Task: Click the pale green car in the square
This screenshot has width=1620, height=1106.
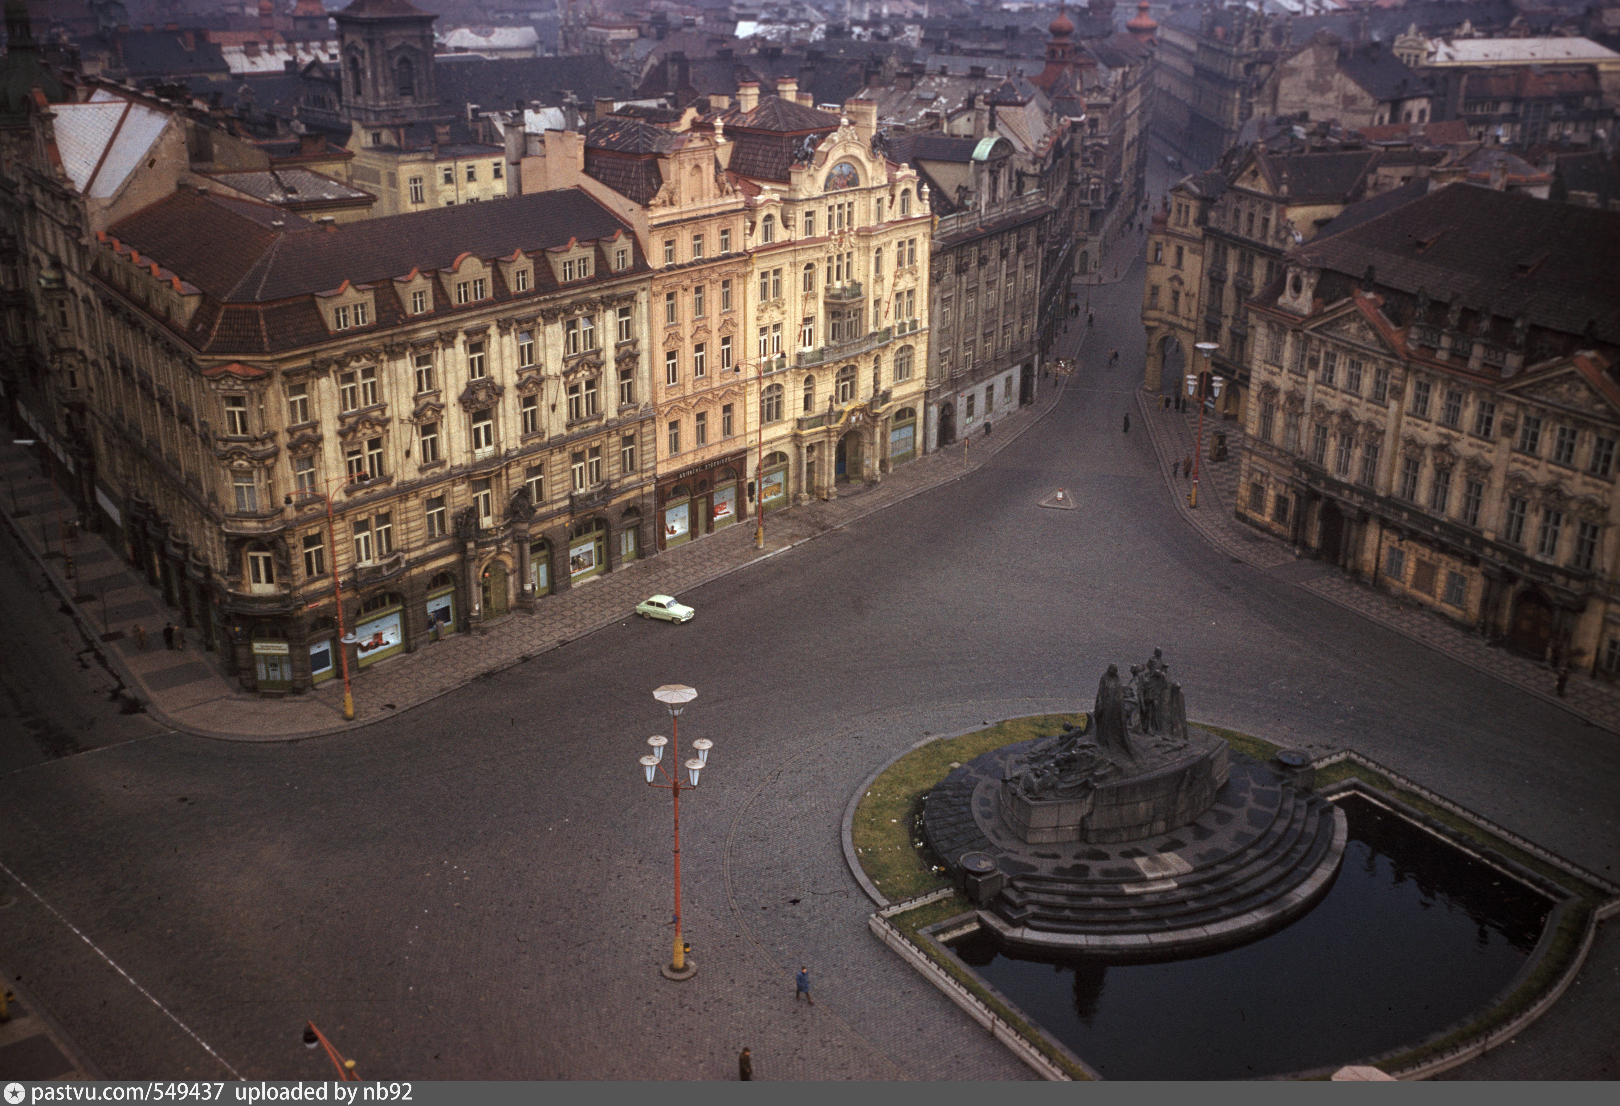Action: (x=664, y=608)
